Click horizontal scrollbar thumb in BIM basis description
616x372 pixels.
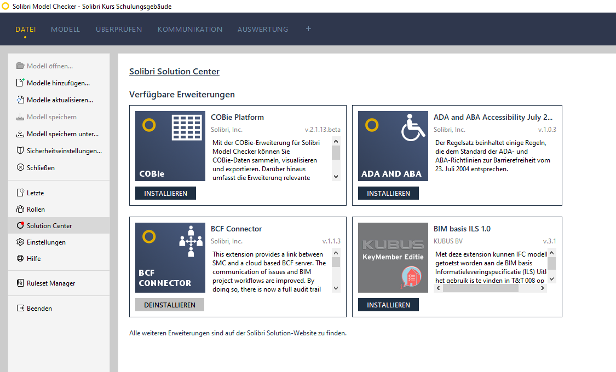(x=480, y=288)
